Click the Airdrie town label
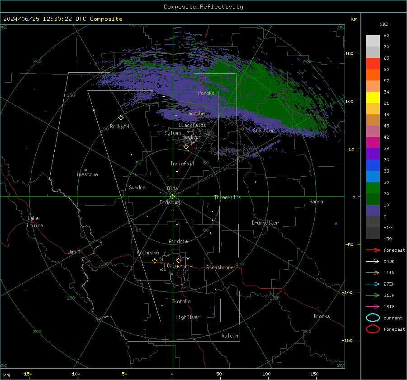The image size is (407, 380). pos(178,241)
